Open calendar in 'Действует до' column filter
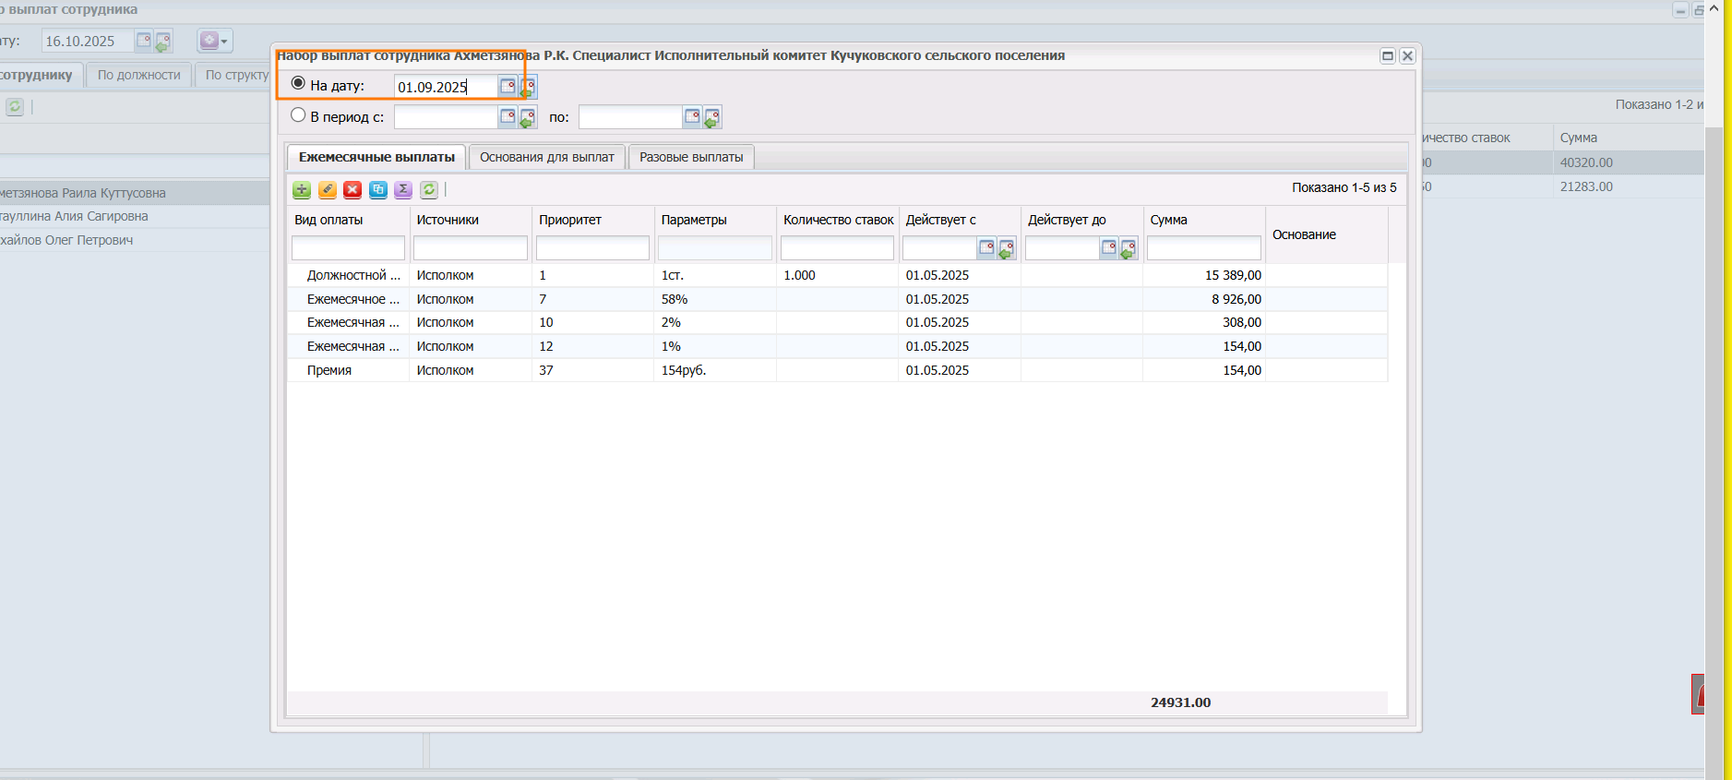 pyautogui.click(x=1108, y=248)
